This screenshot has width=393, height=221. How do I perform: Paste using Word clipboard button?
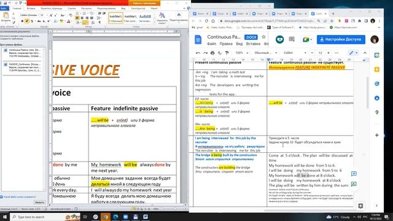6,18
